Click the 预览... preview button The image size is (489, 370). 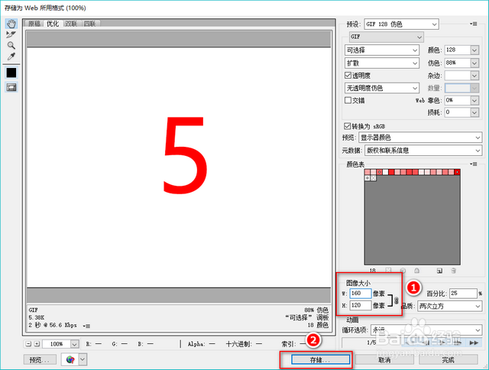point(40,360)
